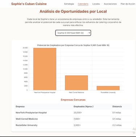Click the 0.2 millas distance cell
This screenshot has height=137, width=136.
[x=117, y=125]
